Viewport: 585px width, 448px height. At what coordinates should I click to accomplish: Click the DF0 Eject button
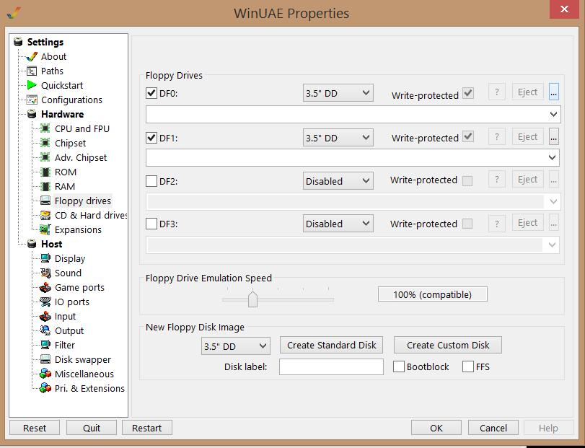coord(527,92)
